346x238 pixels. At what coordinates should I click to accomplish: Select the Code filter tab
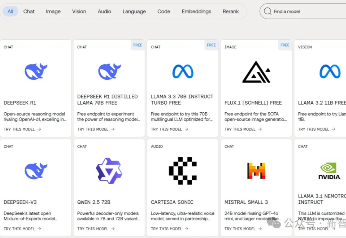click(164, 11)
